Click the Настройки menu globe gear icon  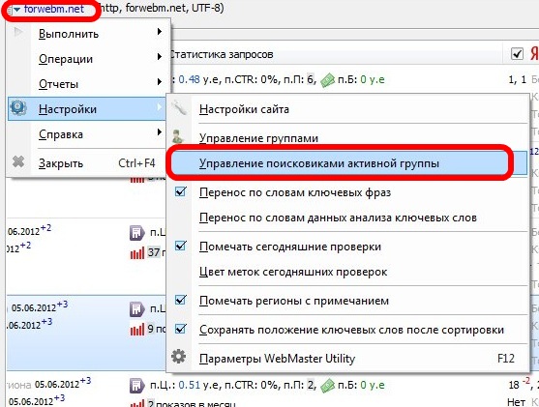click(18, 107)
